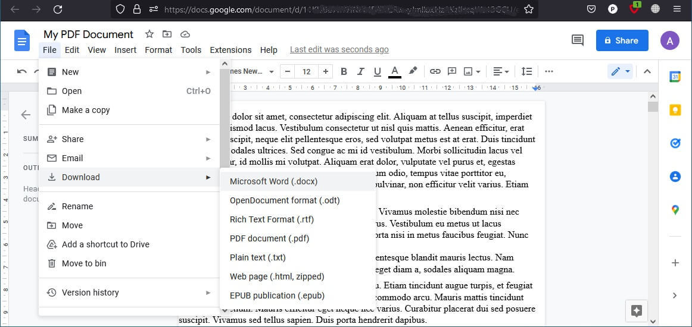Click the add comment toolbar icon
The height and width of the screenshot is (327, 692).
click(x=452, y=71)
